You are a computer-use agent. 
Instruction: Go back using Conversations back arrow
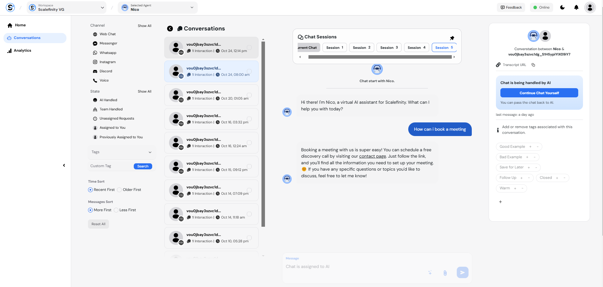pyautogui.click(x=170, y=29)
